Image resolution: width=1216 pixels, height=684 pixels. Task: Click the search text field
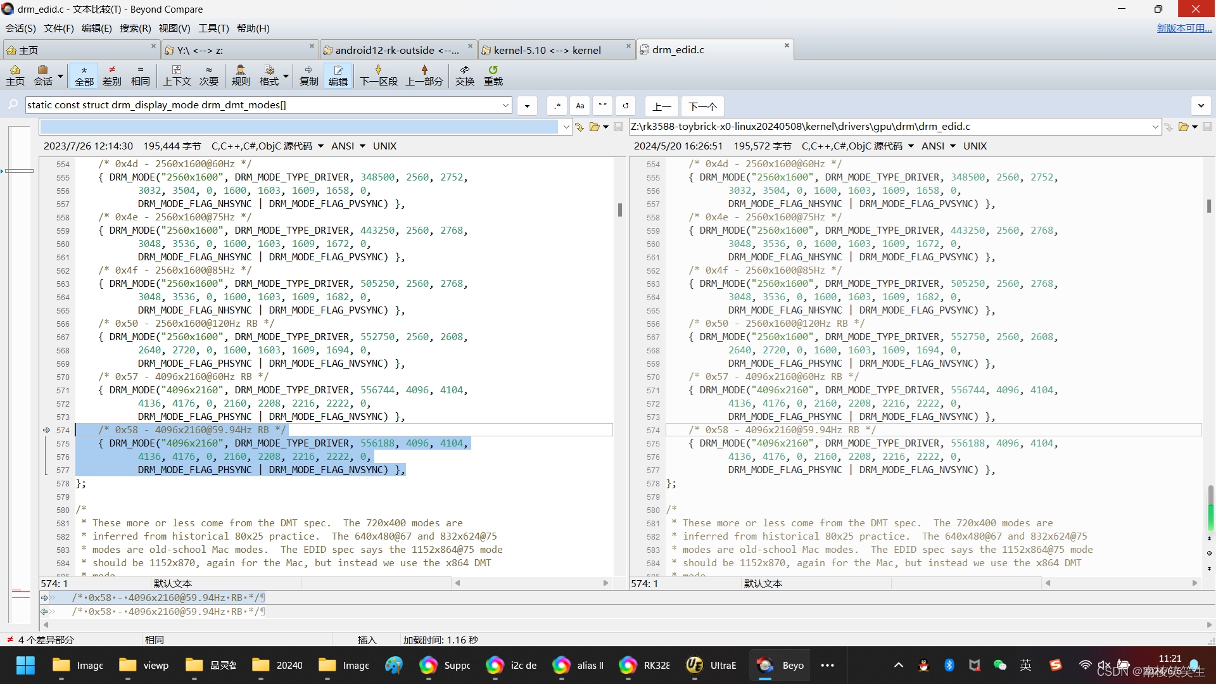tap(263, 105)
